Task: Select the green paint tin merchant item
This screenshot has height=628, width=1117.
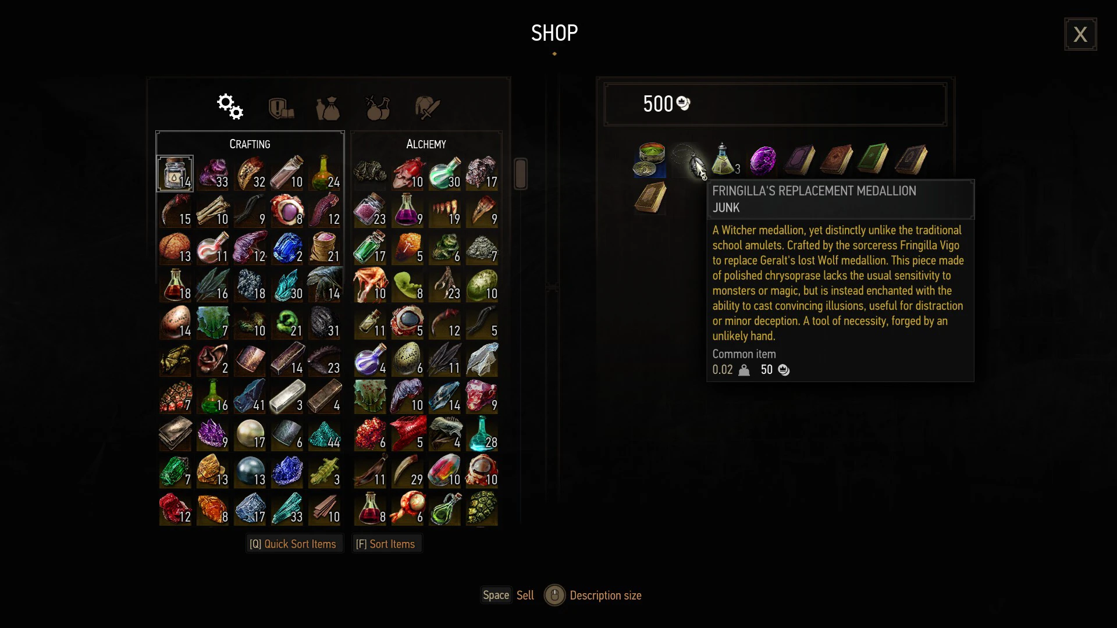Action: pos(650,159)
